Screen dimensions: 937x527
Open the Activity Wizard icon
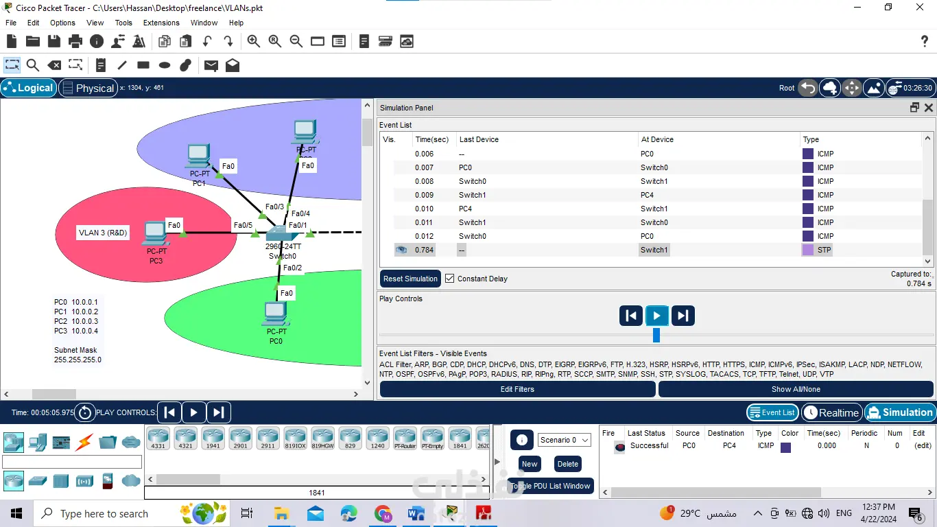point(139,42)
